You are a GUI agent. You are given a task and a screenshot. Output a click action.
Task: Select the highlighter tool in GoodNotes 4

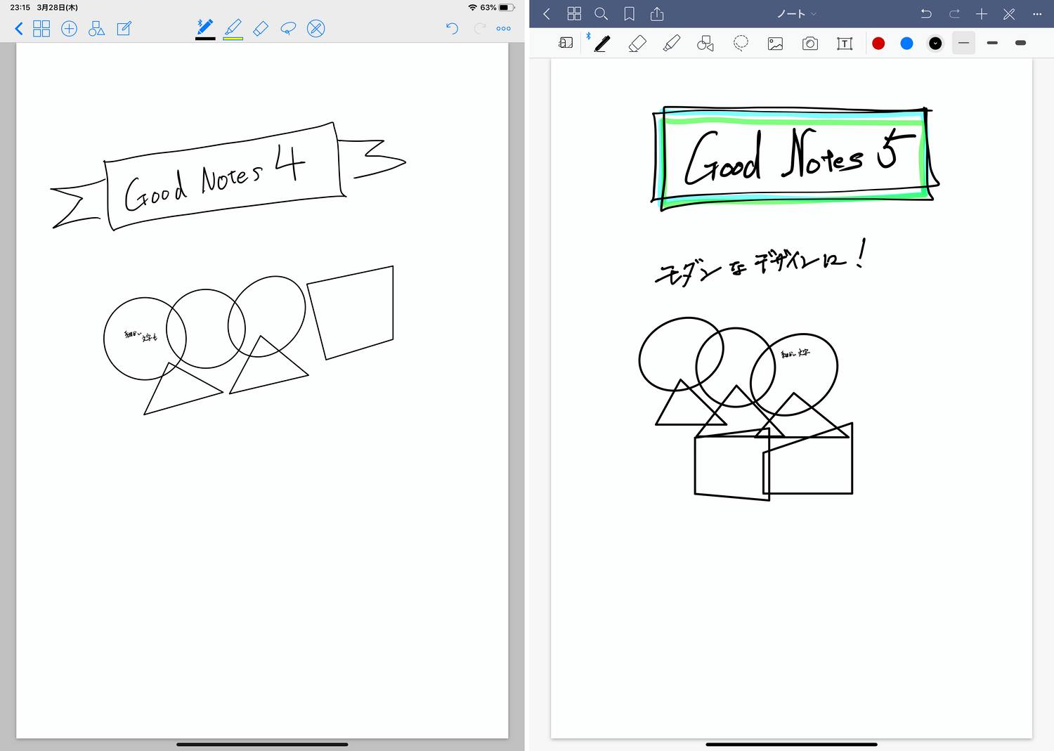point(233,29)
